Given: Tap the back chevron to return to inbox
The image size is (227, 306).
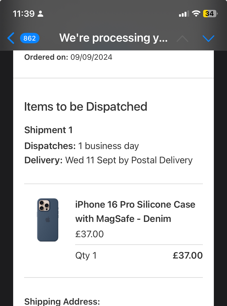Looking at the screenshot, I should click(x=11, y=38).
